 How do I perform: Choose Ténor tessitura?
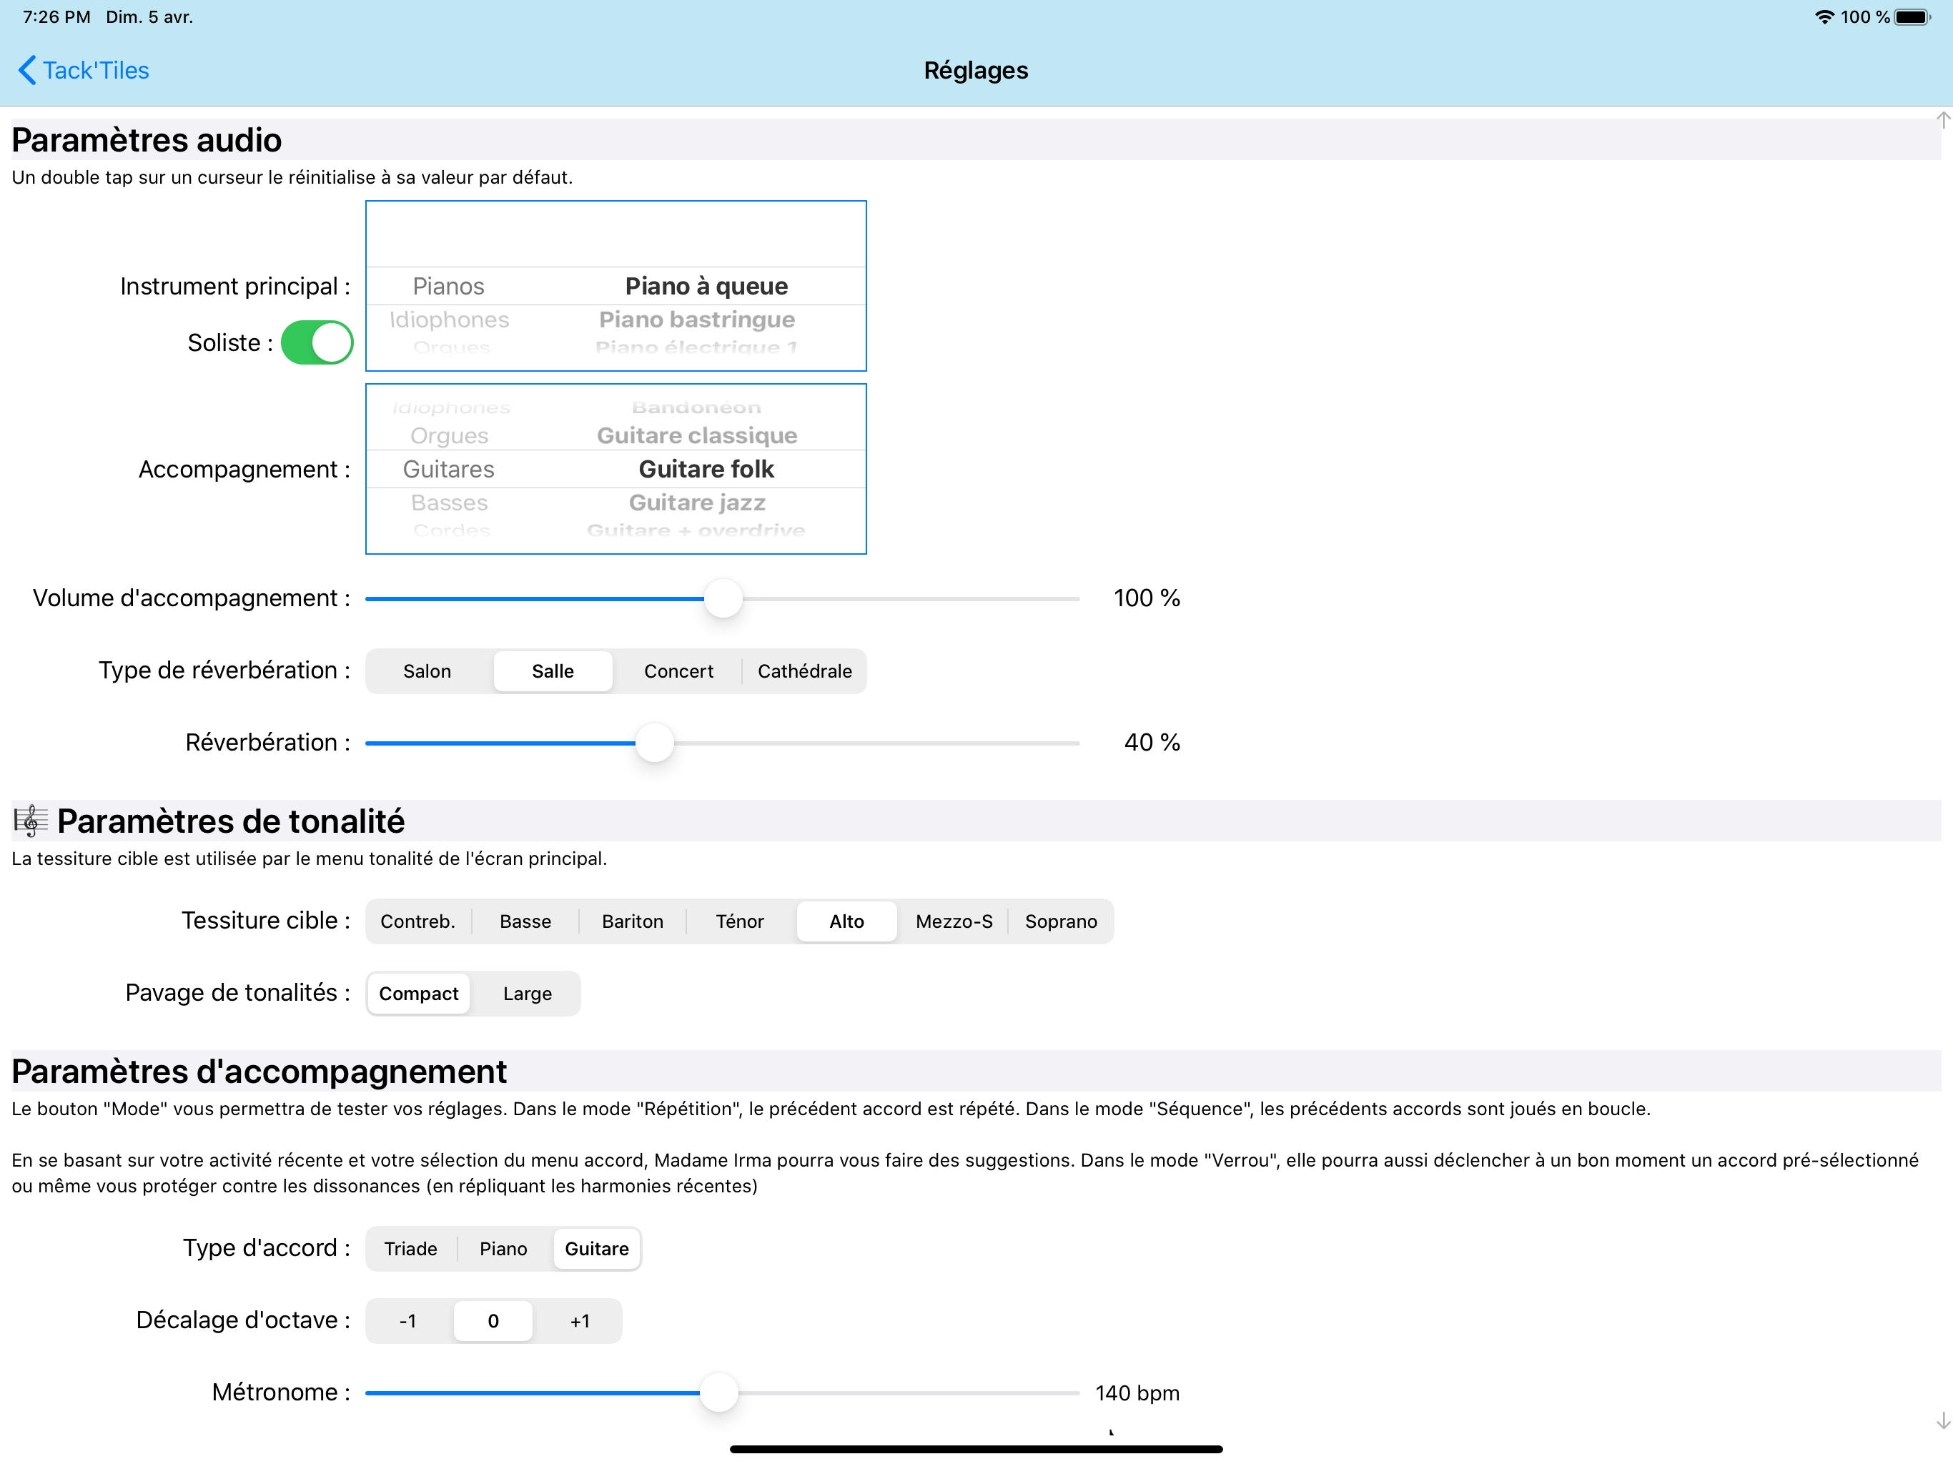[x=739, y=921]
